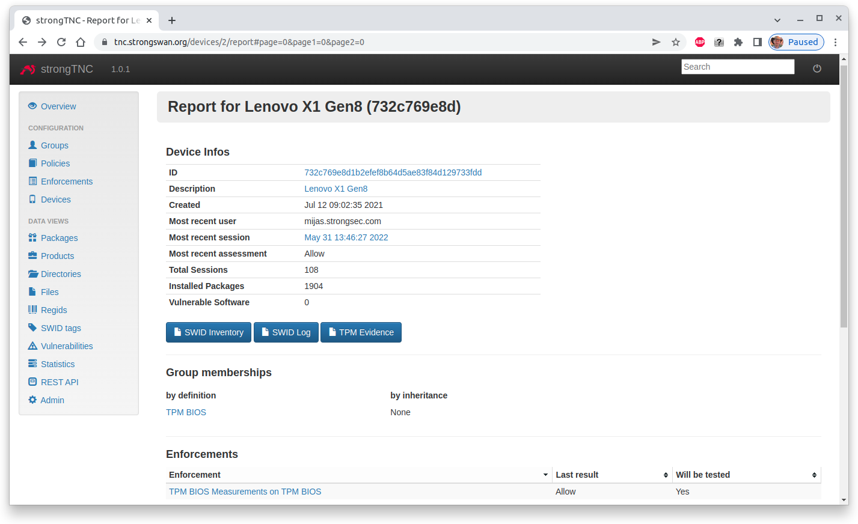Image resolution: width=858 pixels, height=524 pixels.
Task: Click the Files document icon
Action: [32, 291]
